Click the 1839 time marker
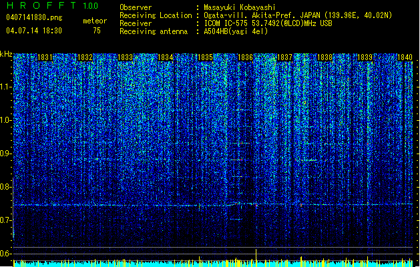The height and width of the screenshot is (267, 420). 365,57
